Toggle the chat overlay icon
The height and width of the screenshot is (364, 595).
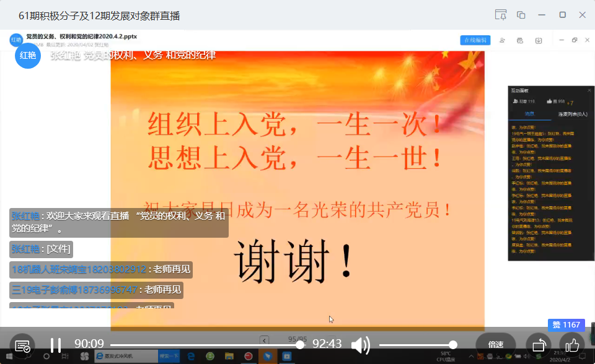tap(22, 345)
